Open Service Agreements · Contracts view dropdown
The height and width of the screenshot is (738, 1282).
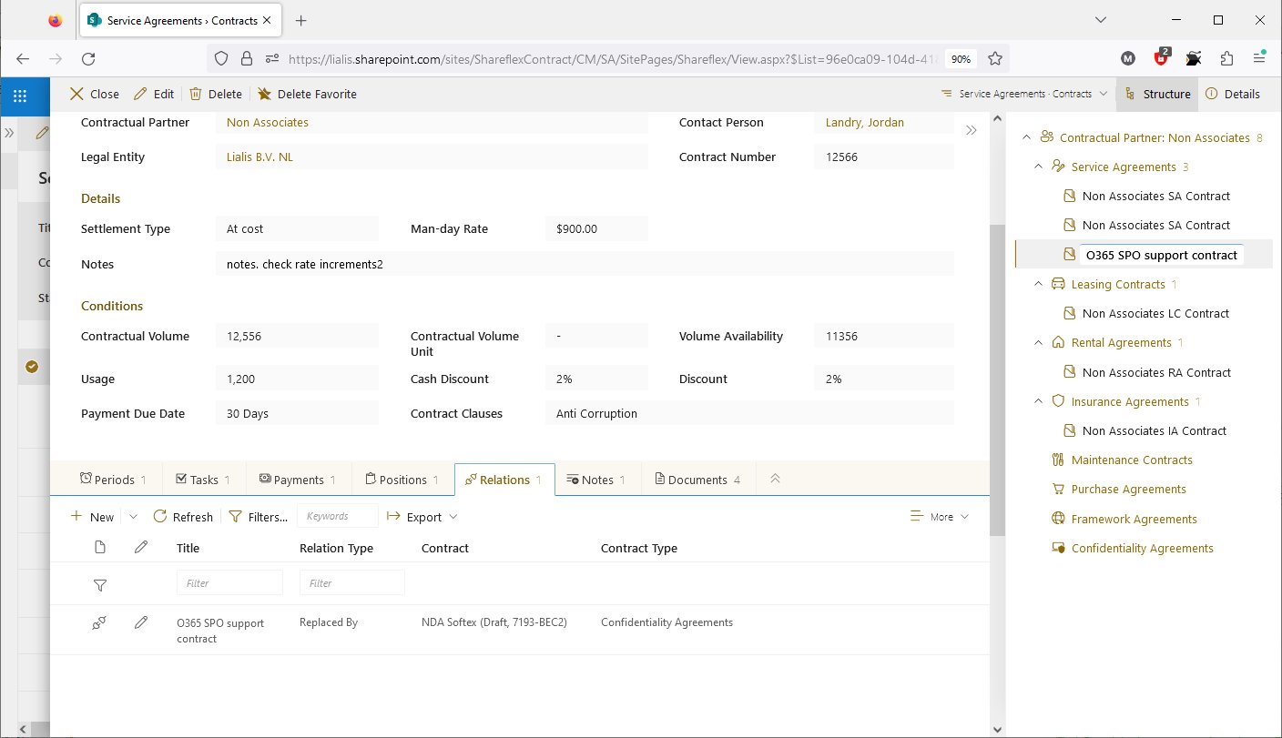[1024, 94]
